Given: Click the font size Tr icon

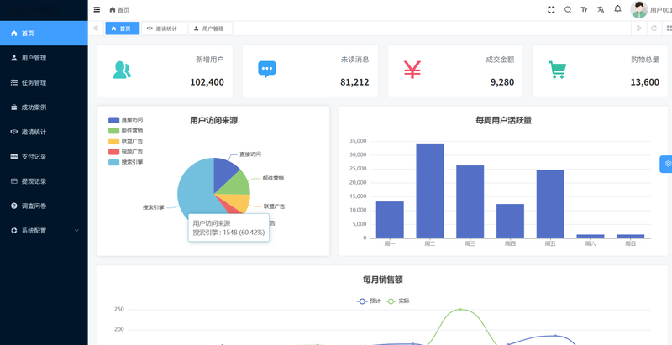Looking at the screenshot, I should (584, 9).
